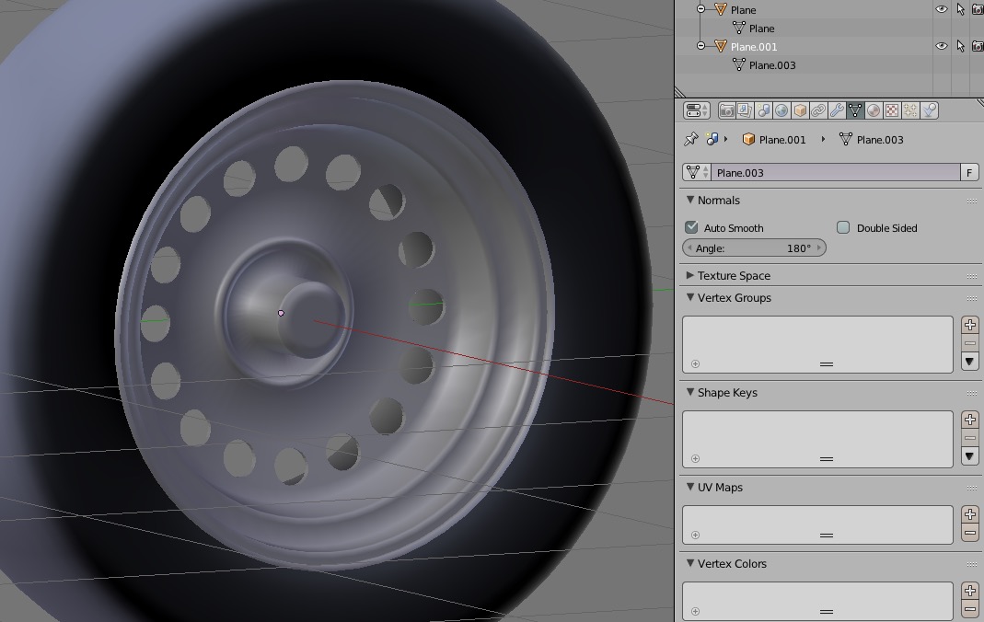
Task: Open Vertex Groups specials dropdown arrow
Action: coord(969,362)
